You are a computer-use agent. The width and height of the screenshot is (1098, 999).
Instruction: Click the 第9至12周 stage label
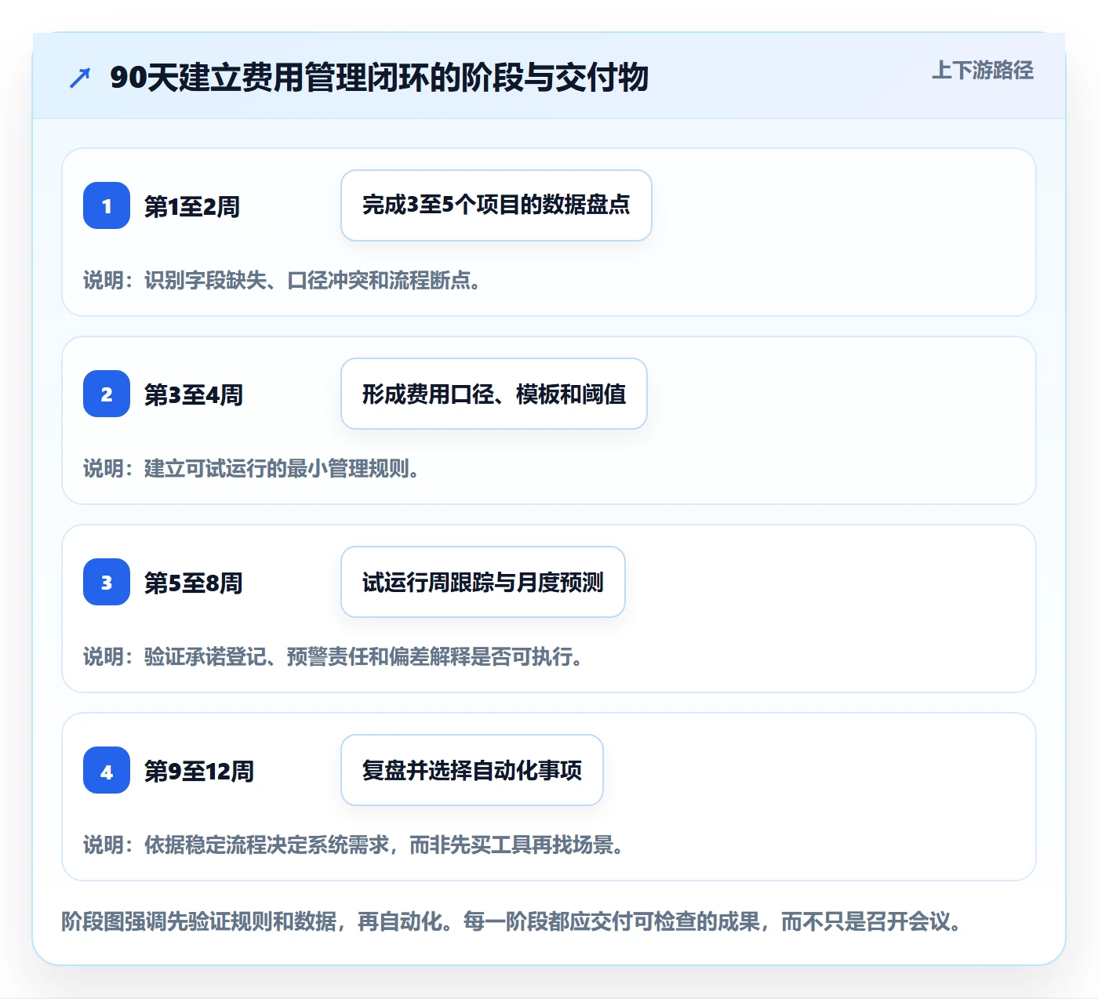199,771
